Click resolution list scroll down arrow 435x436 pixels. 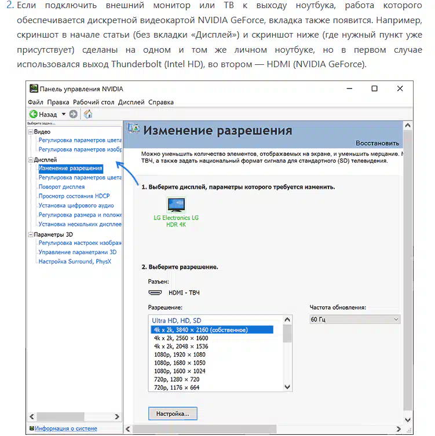pyautogui.click(x=287, y=387)
